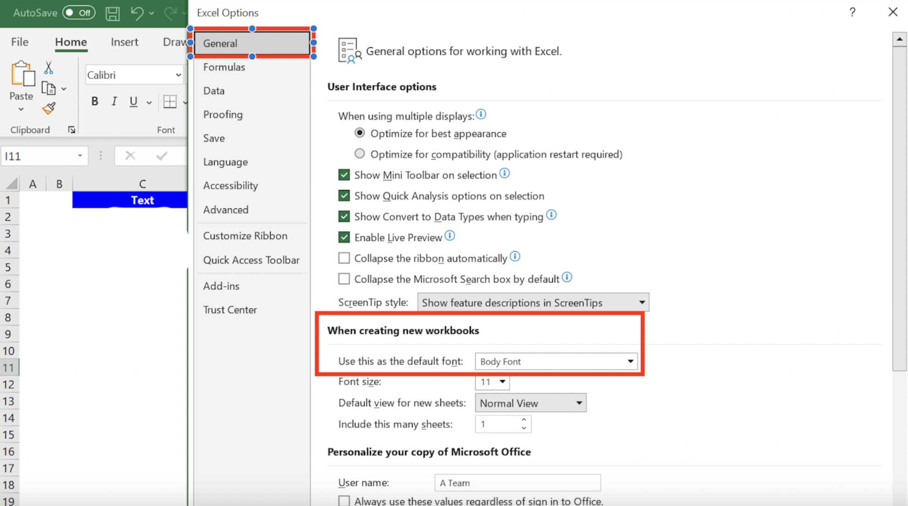Click the Save icon in title bar

(112, 13)
